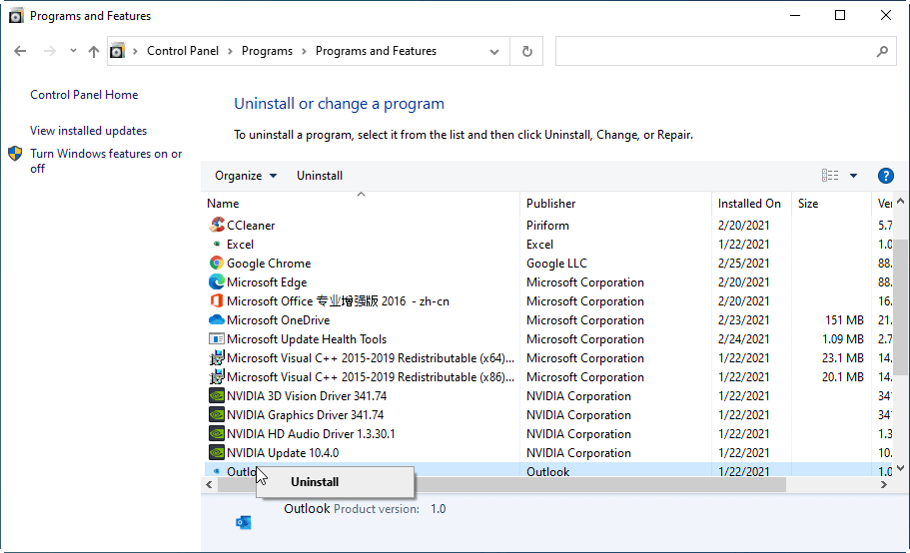The image size is (910, 553).
Task: Click the NVIDIA Update icon
Action: (x=217, y=453)
